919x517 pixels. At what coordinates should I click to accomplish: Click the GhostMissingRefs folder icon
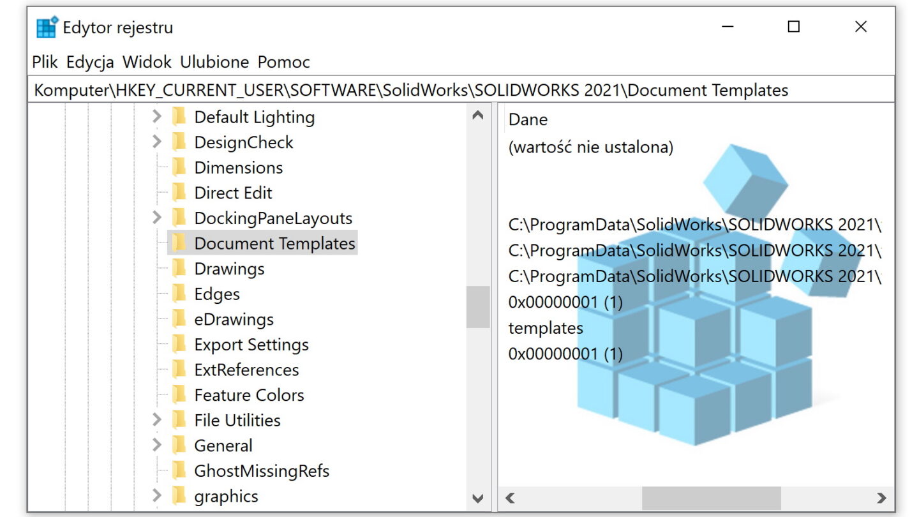coord(179,471)
